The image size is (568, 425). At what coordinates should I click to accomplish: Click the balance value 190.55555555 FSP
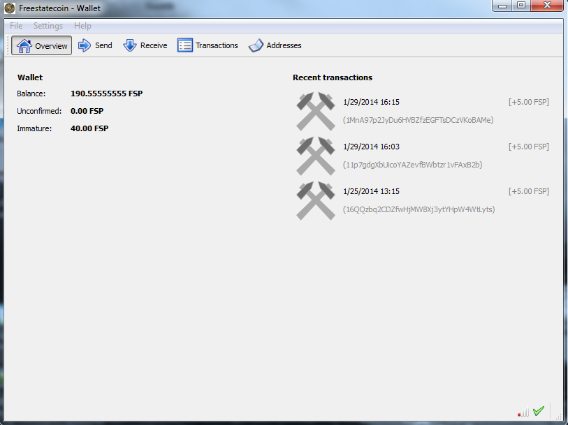coord(106,94)
